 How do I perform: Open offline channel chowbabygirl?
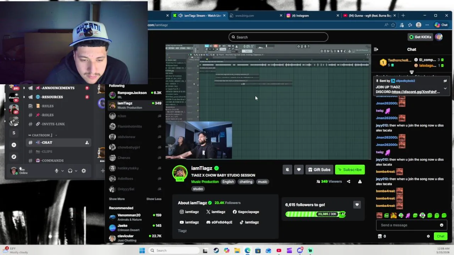tap(135, 147)
